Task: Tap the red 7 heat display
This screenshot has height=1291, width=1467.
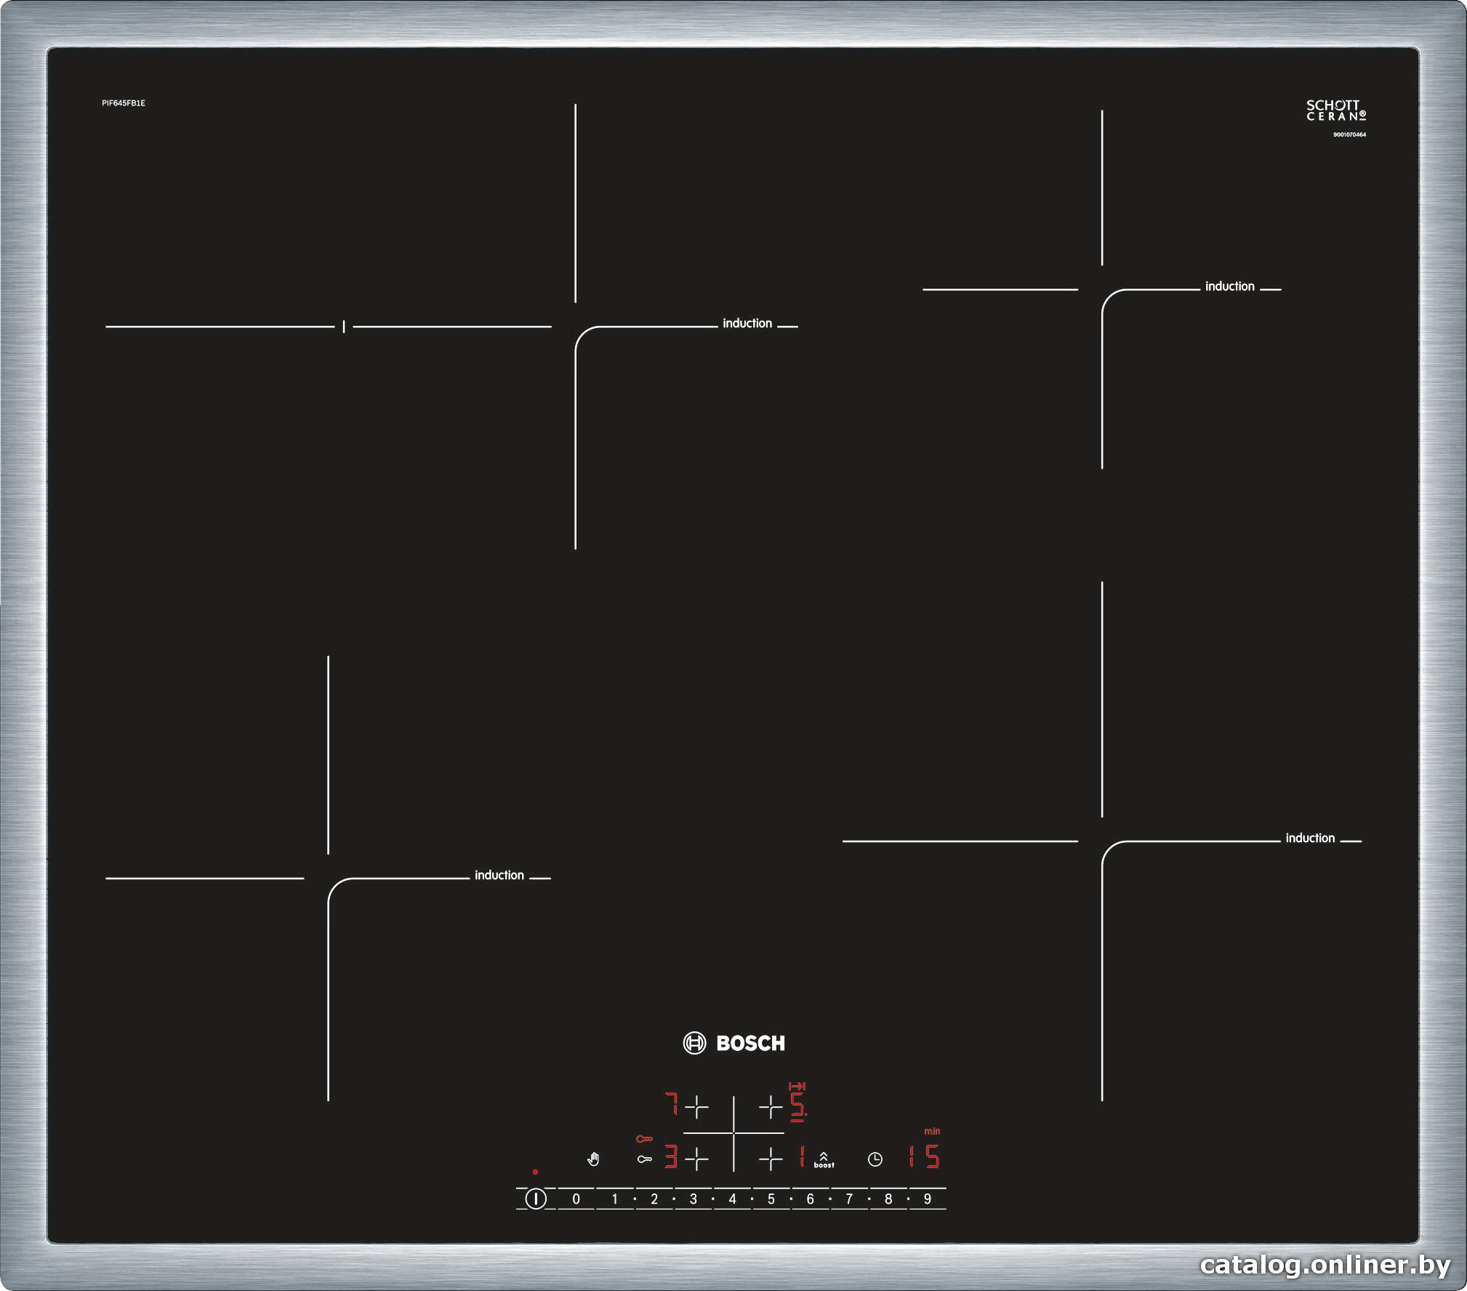Action: click(672, 1103)
